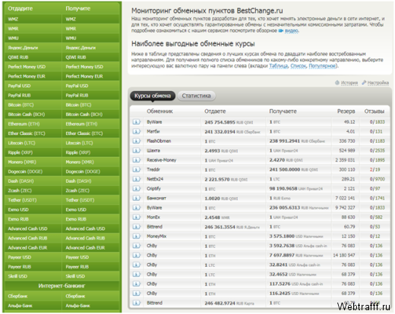Sort by the Резерв column header

click(x=346, y=111)
